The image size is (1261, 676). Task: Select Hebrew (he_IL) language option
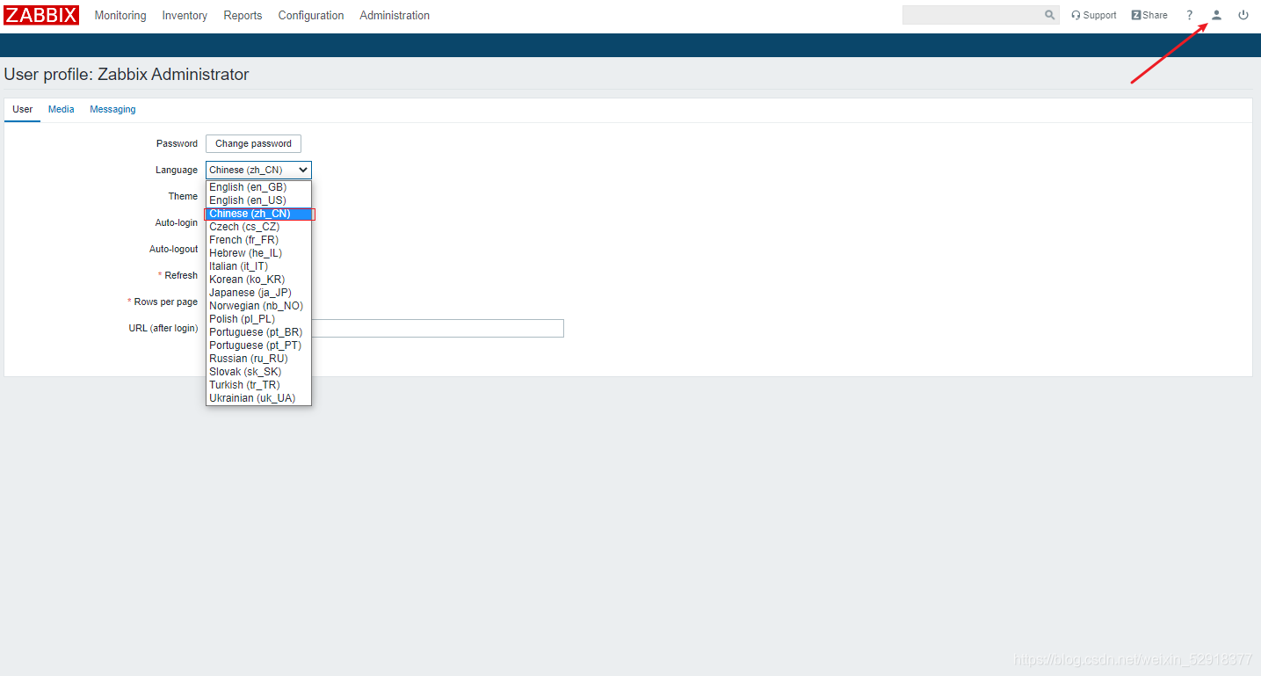(258, 253)
